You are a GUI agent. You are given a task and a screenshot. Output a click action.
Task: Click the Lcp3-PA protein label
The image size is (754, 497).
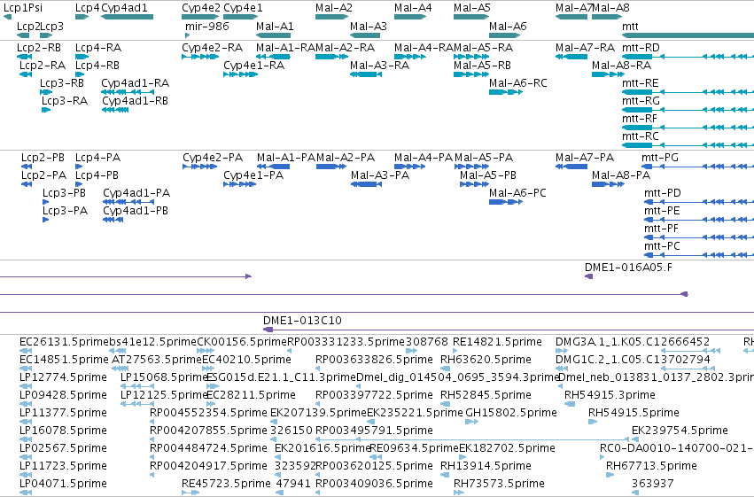(66, 211)
